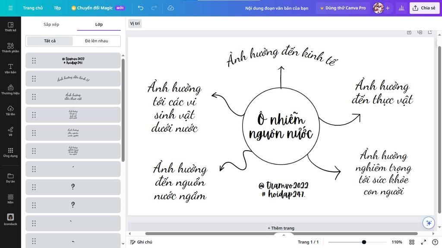Open the Vẽ draw tool

pyautogui.click(x=10, y=131)
